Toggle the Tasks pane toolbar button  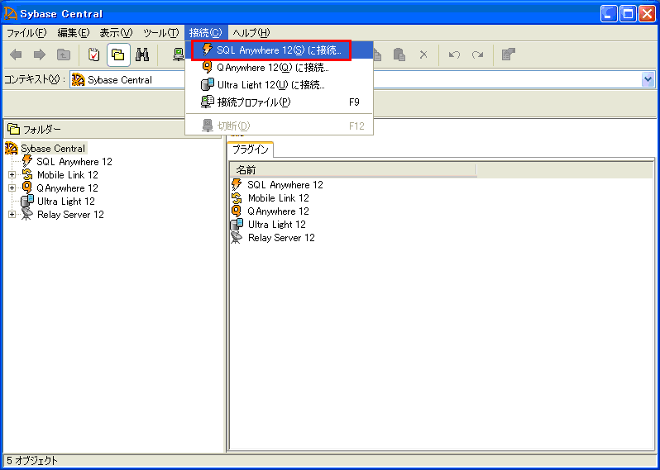[x=94, y=55]
